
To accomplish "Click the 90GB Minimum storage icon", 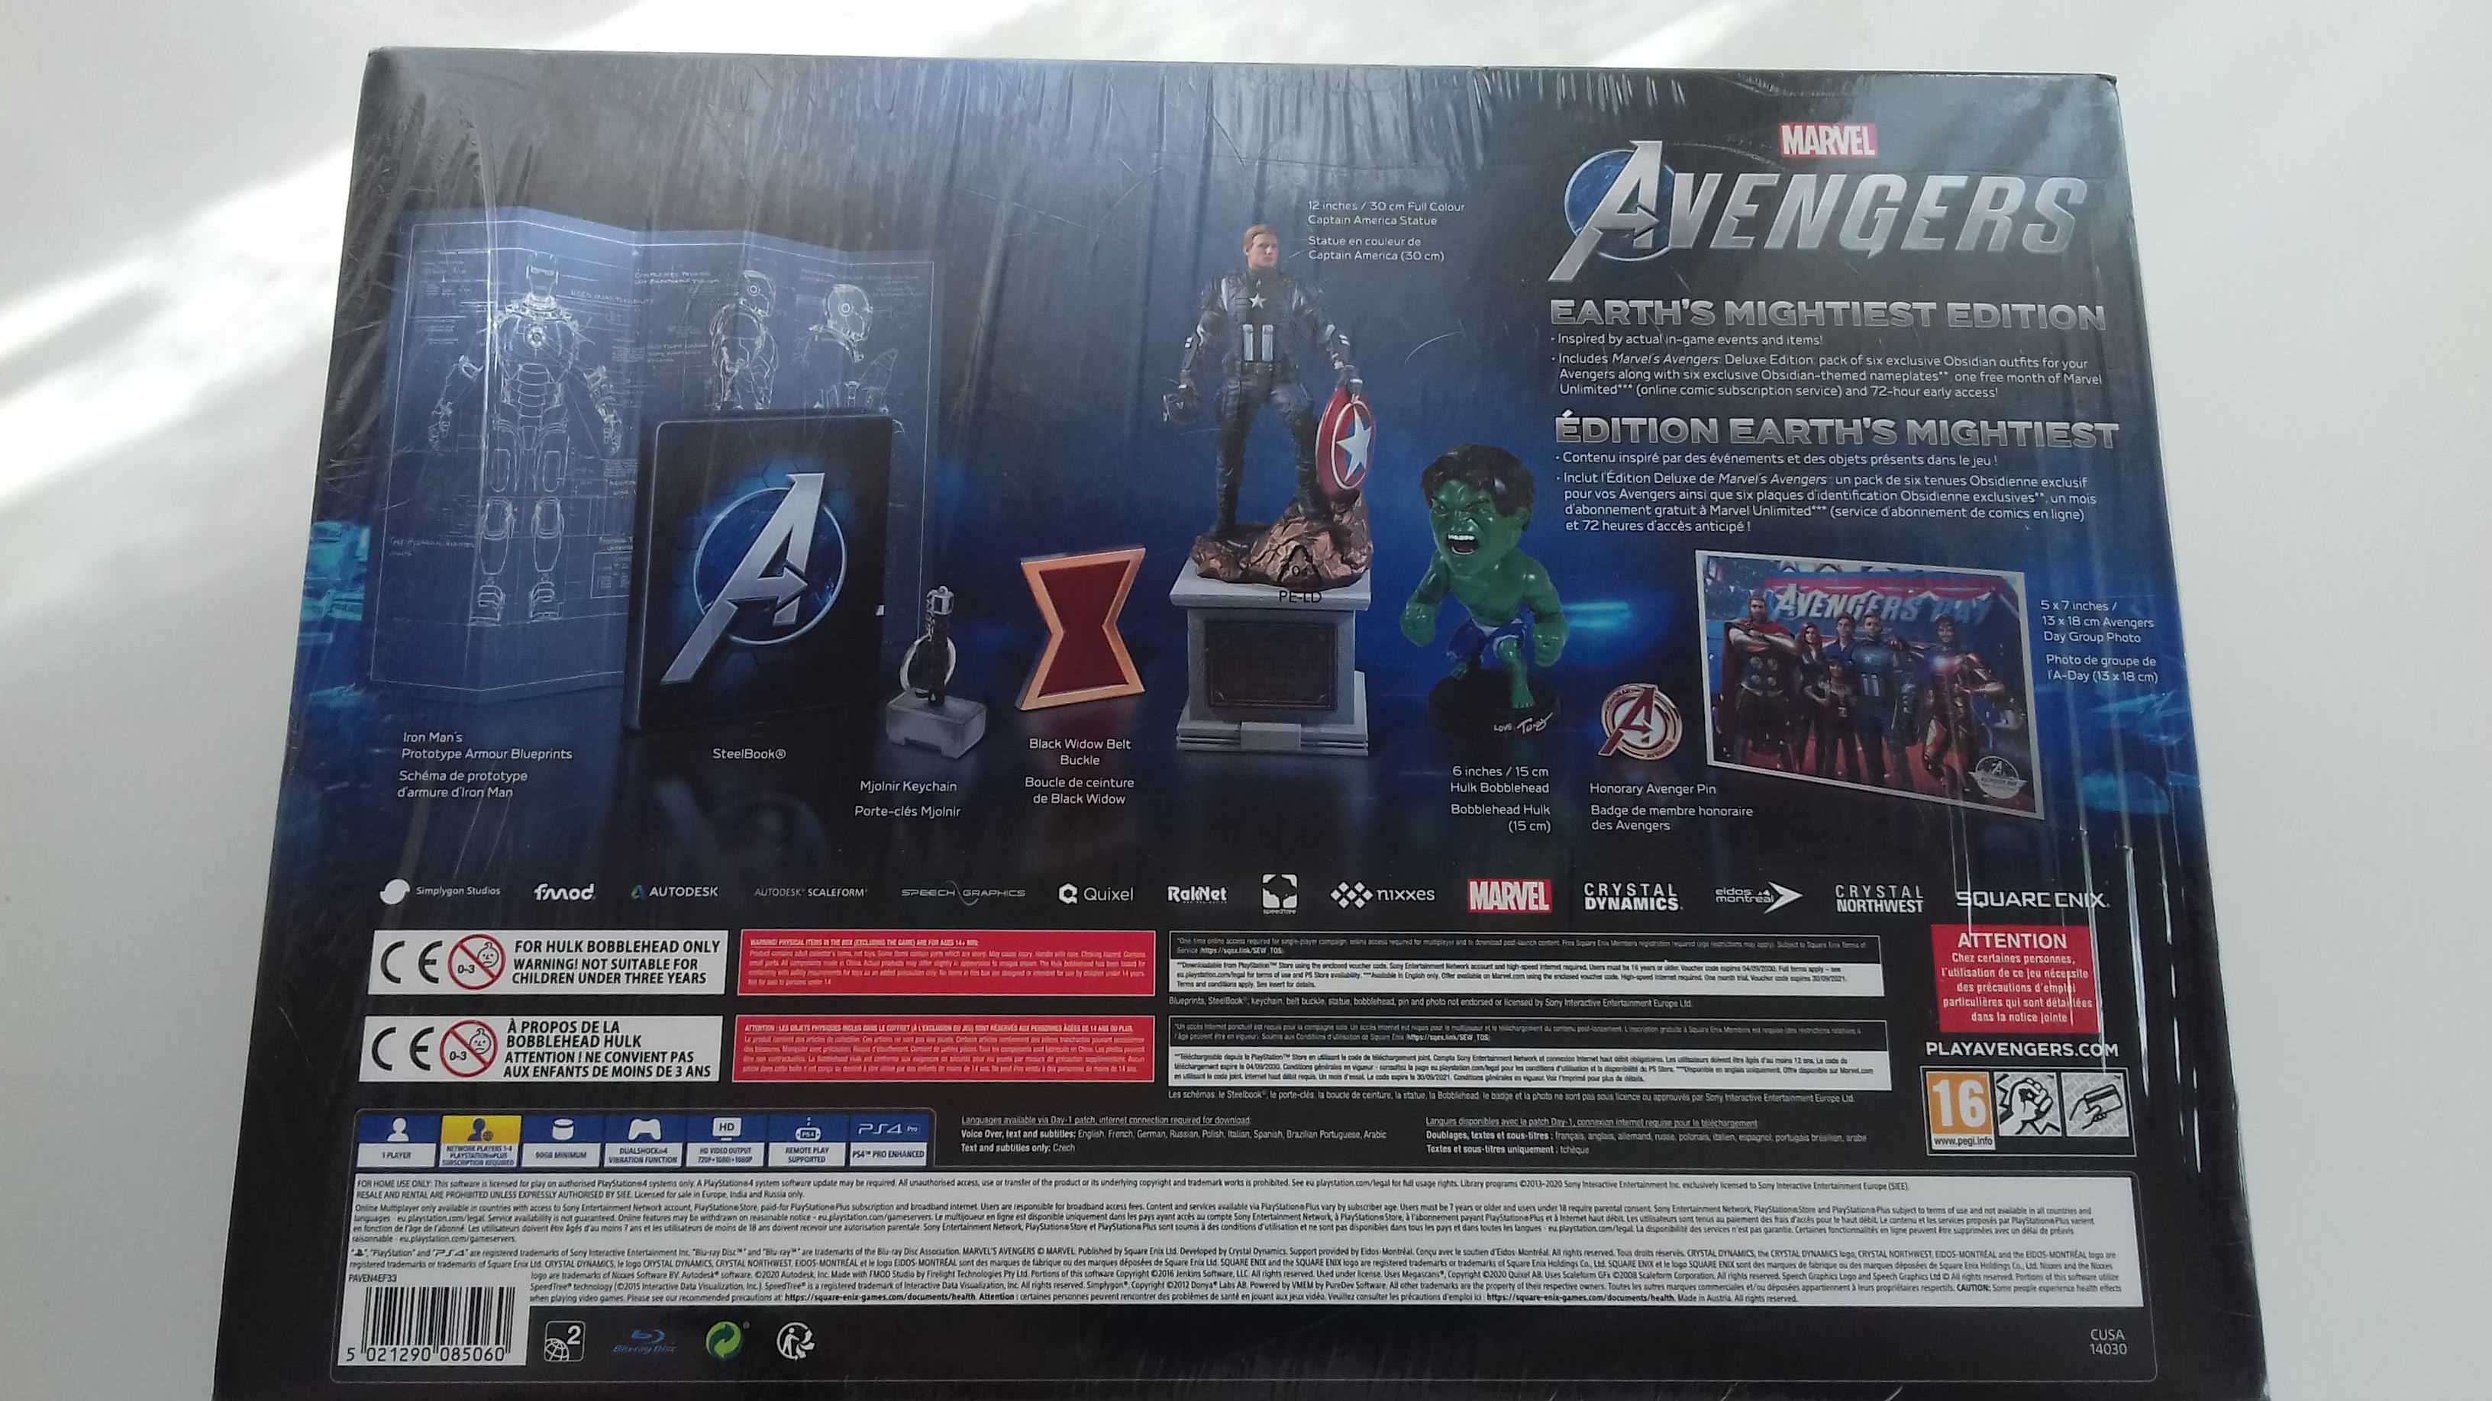I will coord(562,1141).
